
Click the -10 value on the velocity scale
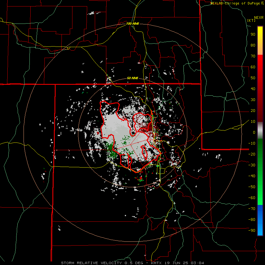coord(252,143)
